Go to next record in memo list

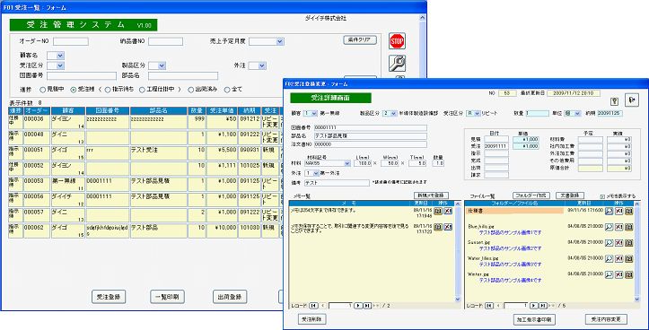(358, 306)
